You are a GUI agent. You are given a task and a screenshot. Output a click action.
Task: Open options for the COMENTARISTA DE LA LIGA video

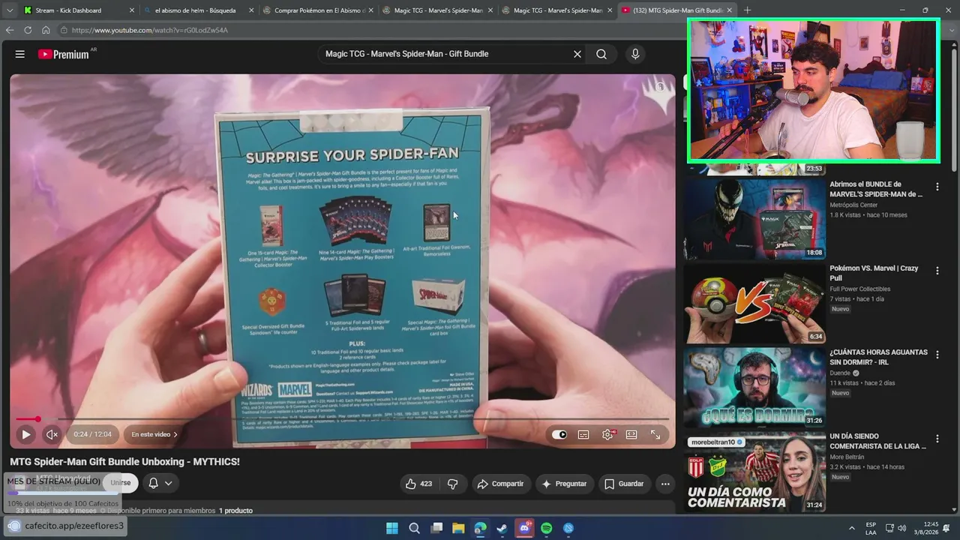937,439
